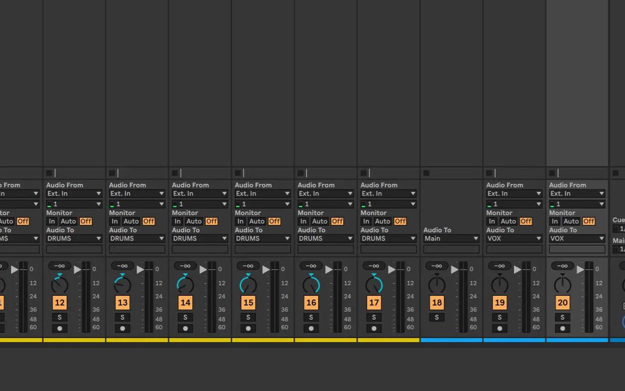This screenshot has width=625, height=391.
Task: Click volume fader handle on track 19
Action: click(x=518, y=269)
